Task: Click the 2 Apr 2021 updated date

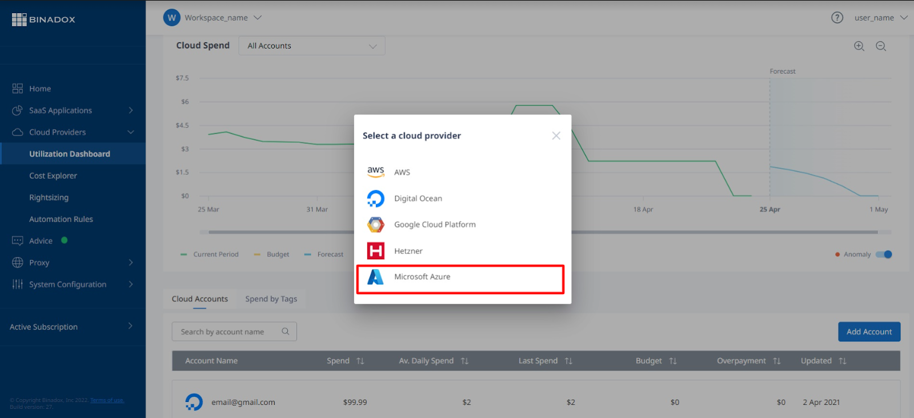Action: pos(821,402)
